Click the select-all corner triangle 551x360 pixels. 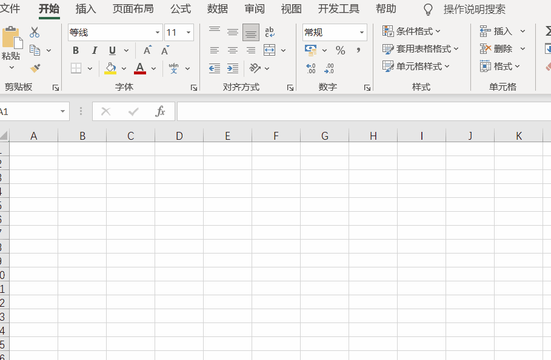4,136
